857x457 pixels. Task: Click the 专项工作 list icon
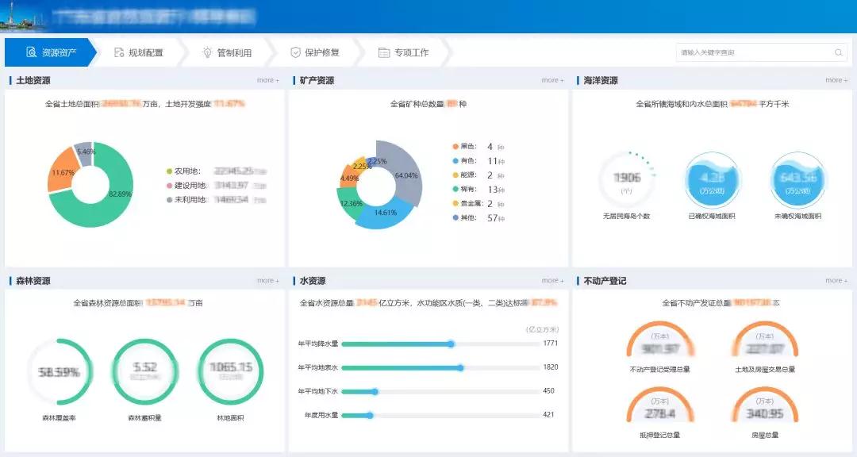coord(384,52)
